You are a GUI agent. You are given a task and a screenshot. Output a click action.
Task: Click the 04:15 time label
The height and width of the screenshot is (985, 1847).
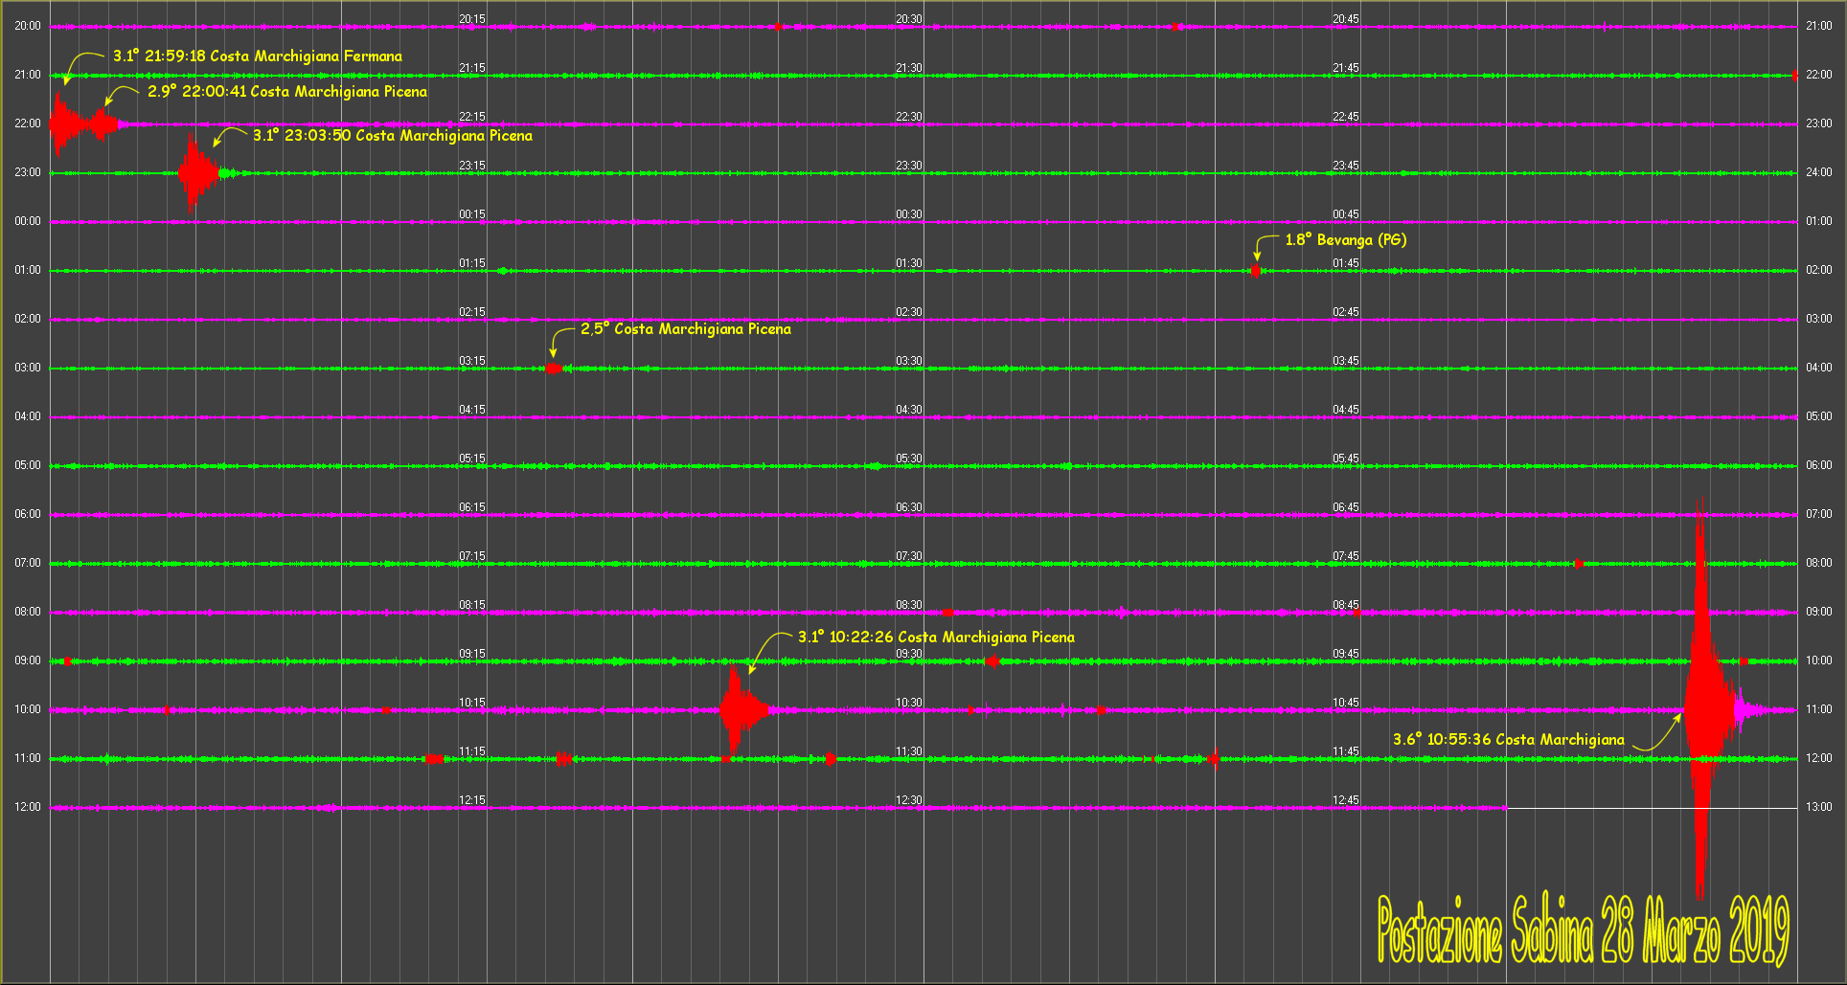[472, 410]
